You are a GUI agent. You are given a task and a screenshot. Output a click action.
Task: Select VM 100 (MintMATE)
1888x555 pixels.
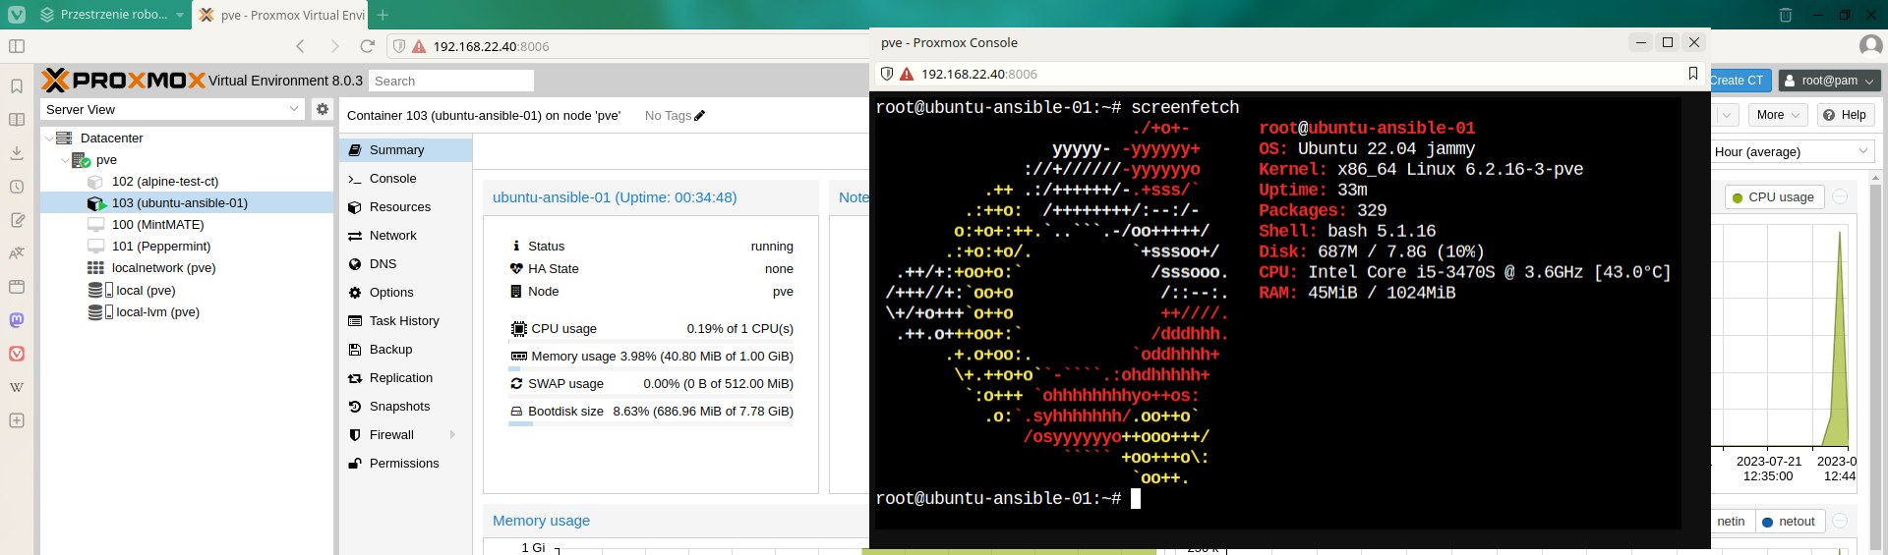click(x=187, y=225)
